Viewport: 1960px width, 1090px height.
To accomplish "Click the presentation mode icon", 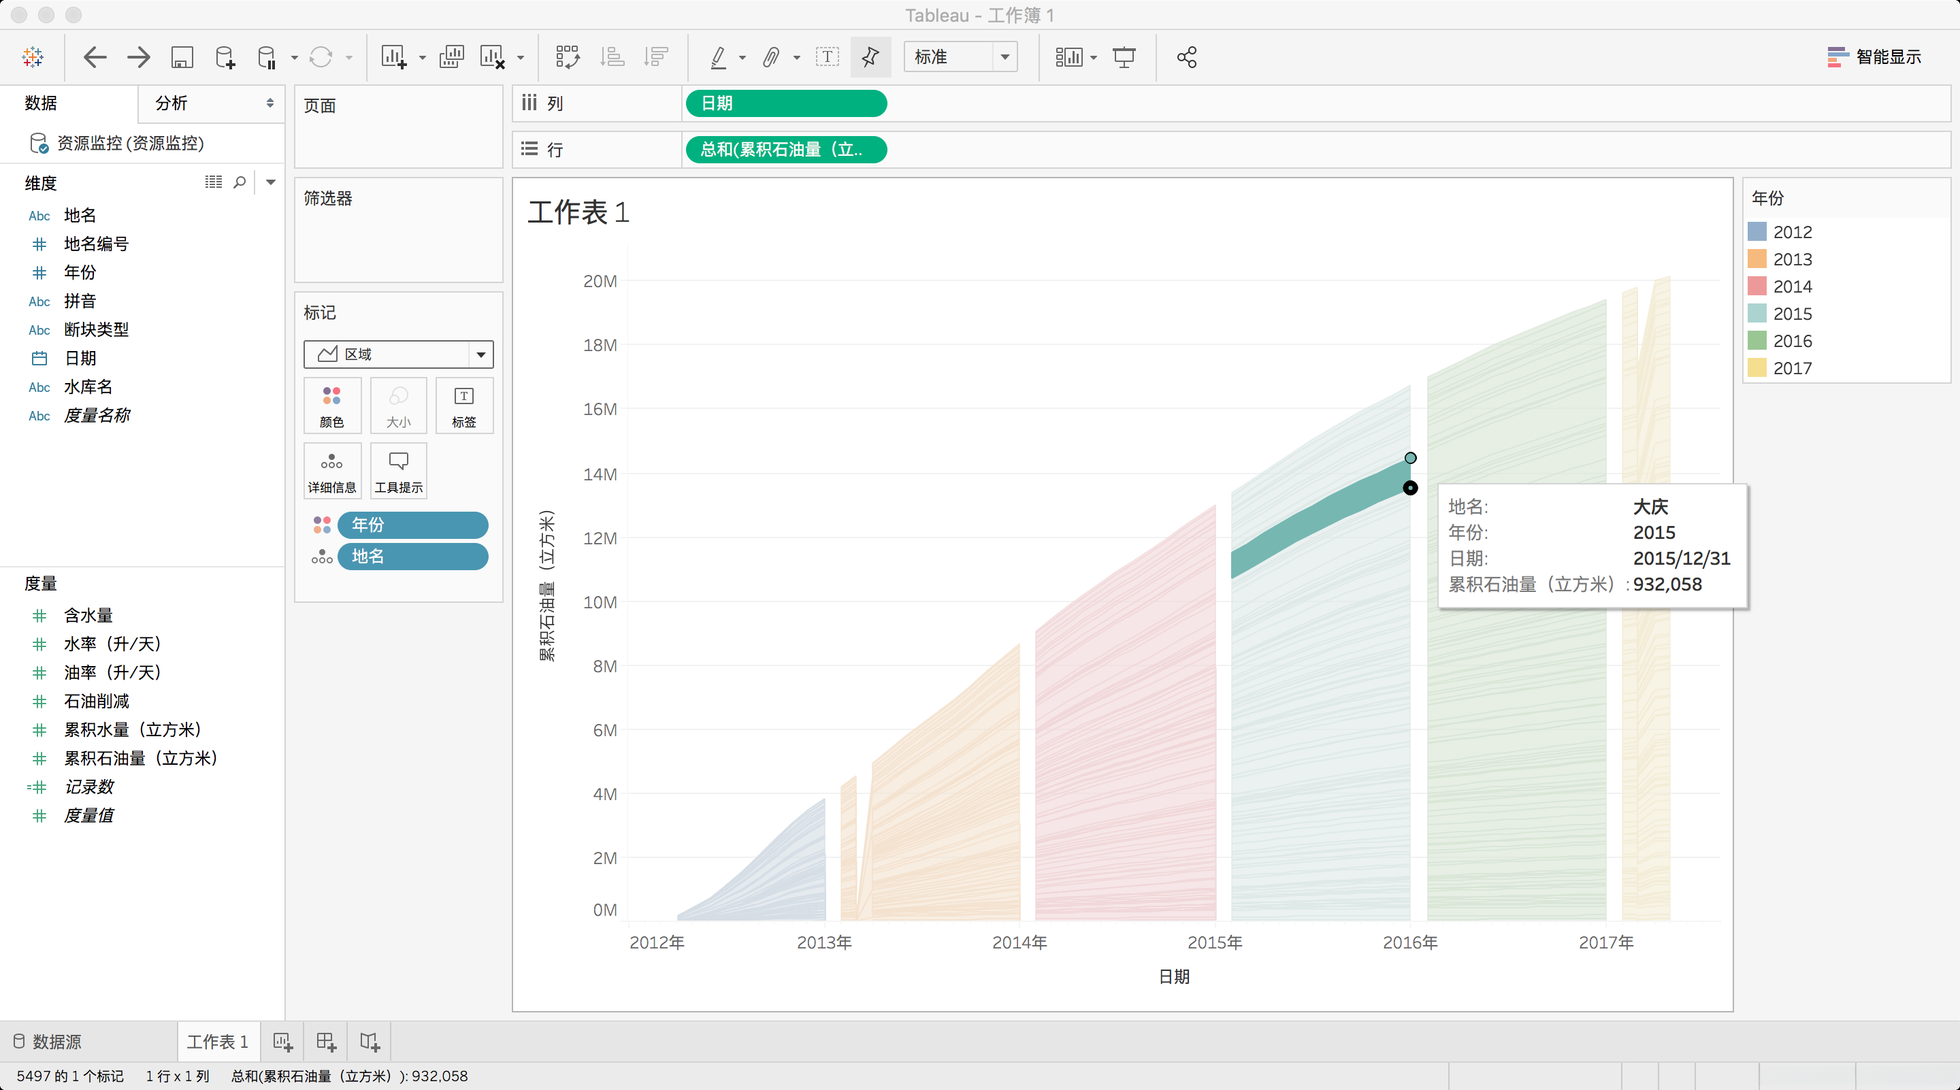I will (1124, 57).
